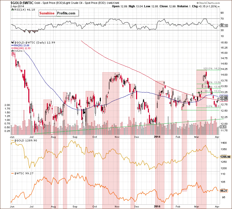This screenshot has width=232, height=209.
Task: Click the $GOLD:$WTIC ticker title
Action: [x=22, y=3]
